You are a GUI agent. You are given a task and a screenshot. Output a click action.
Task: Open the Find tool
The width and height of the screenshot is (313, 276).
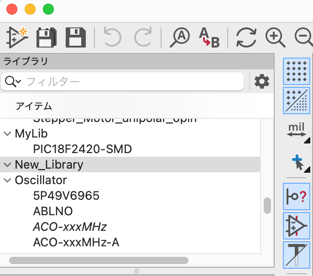[180, 37]
